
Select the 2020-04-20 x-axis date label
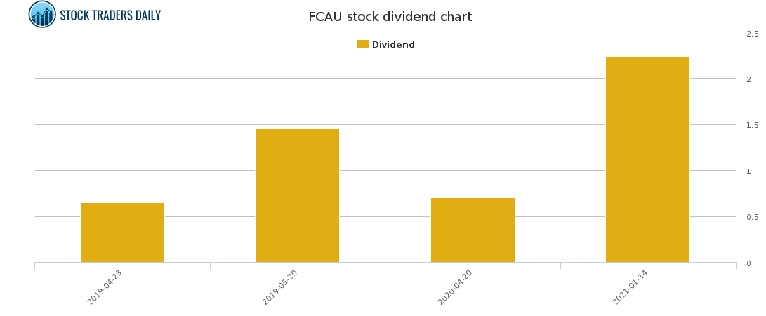(455, 288)
